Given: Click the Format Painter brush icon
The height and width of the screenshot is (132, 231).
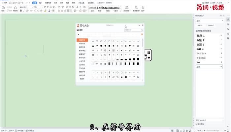Looking at the screenshot, I should coord(15,8).
